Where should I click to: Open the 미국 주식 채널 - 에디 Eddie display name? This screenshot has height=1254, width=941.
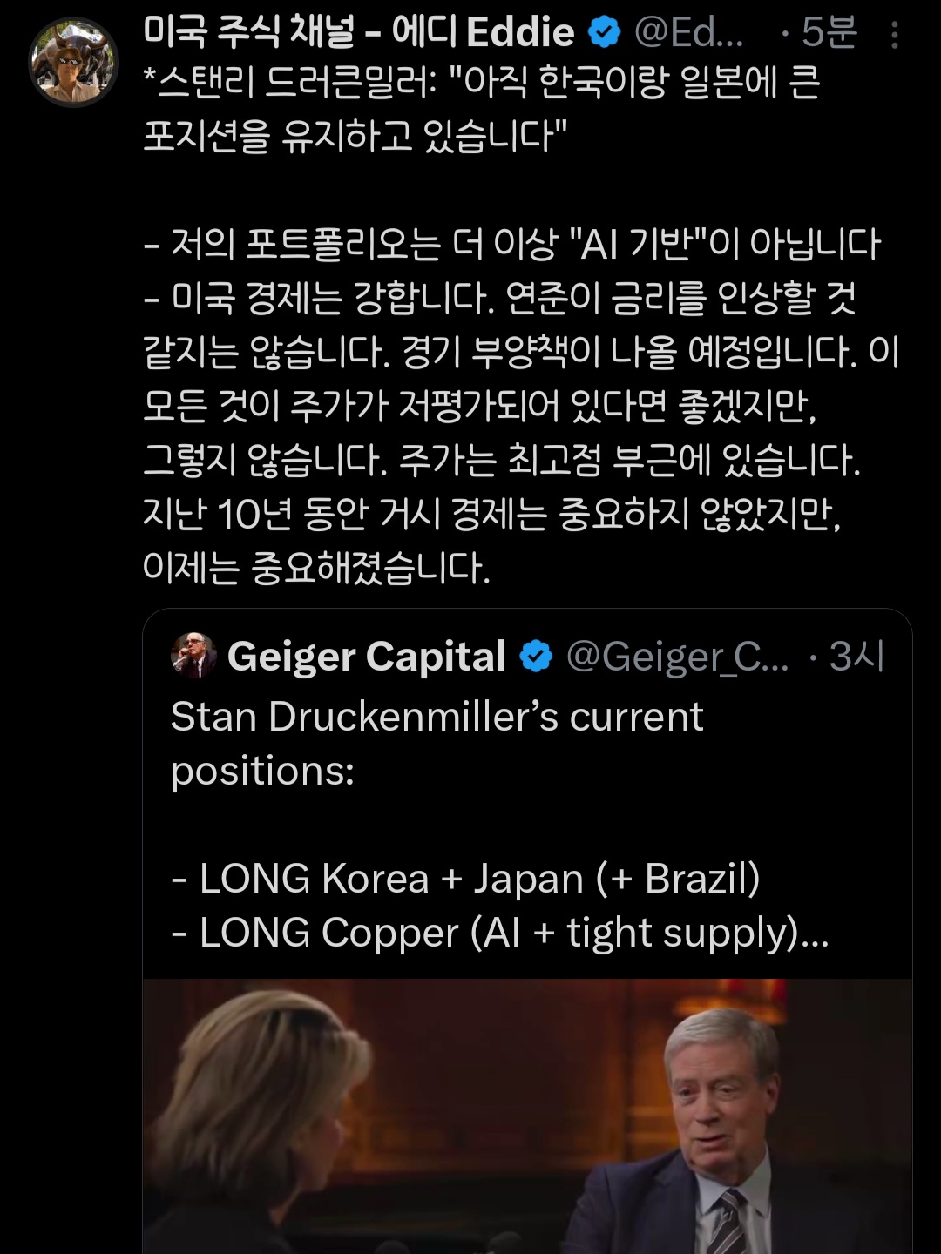point(358,33)
